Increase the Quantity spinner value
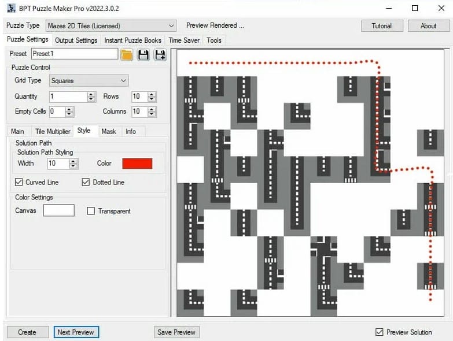This screenshot has height=341, width=453. click(x=91, y=94)
